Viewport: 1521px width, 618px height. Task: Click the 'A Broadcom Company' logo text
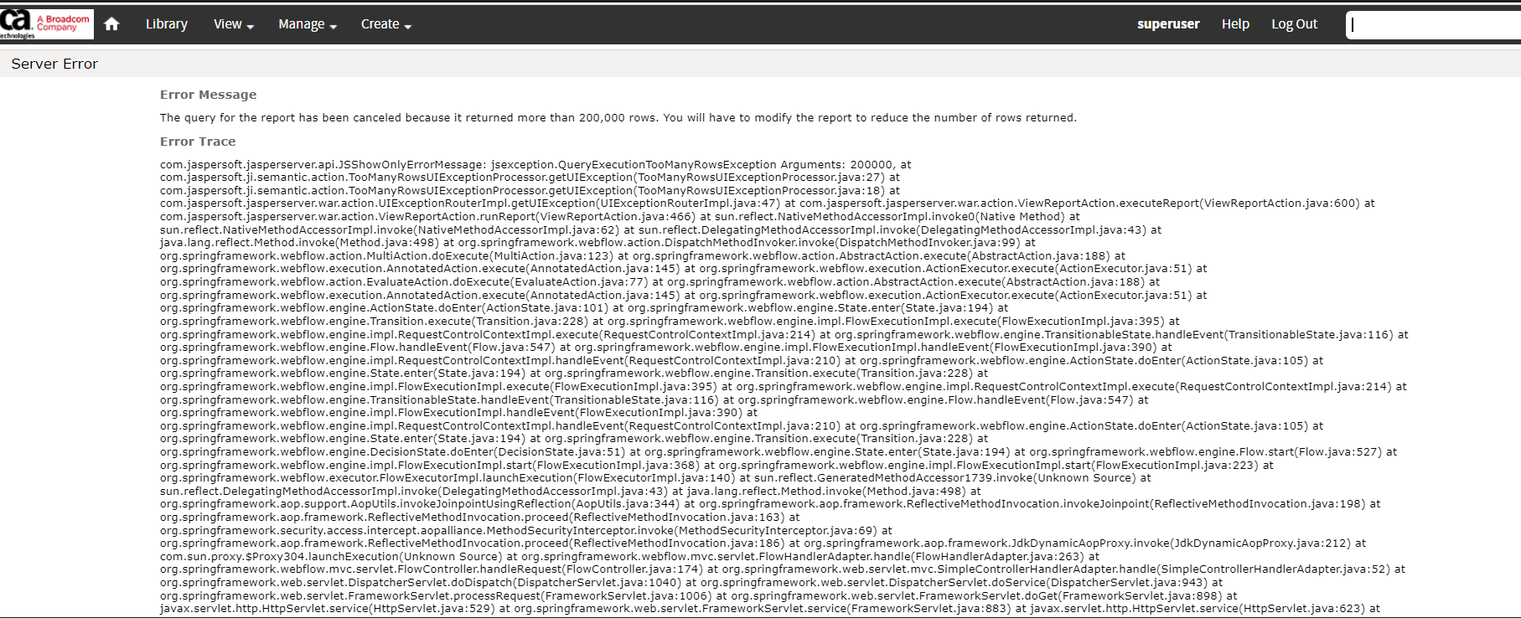pos(64,23)
